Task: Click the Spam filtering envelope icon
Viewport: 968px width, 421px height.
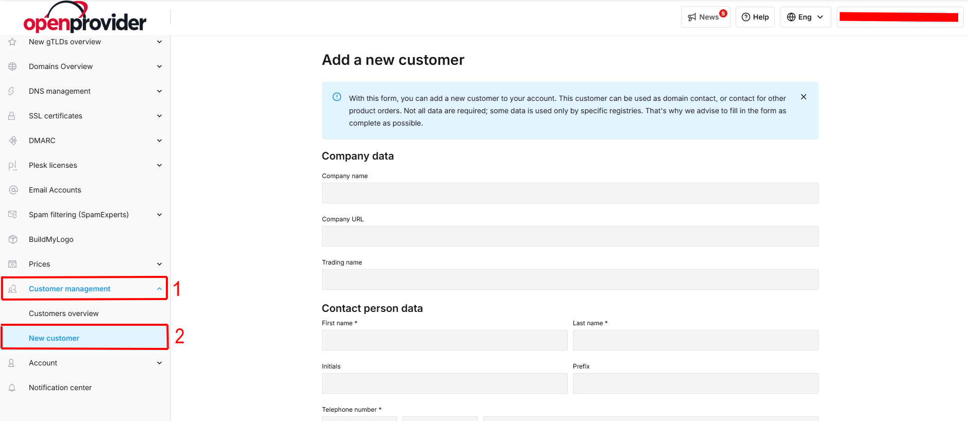Action: click(x=13, y=215)
